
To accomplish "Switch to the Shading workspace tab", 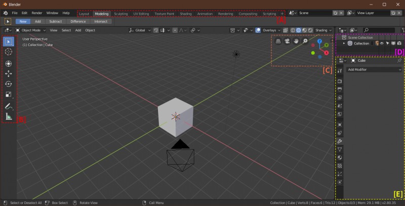I will tap(186, 14).
